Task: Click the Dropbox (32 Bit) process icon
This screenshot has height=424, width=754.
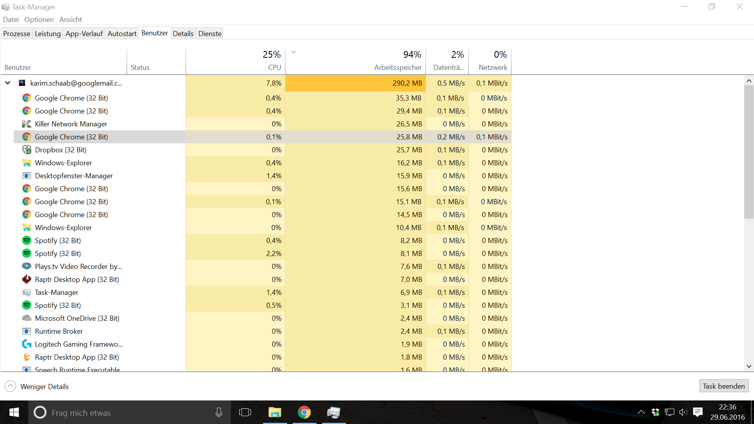Action: tap(27, 150)
